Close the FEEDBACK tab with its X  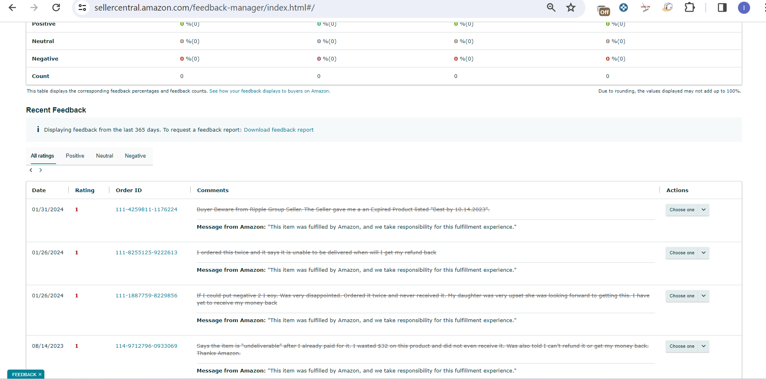pos(40,375)
